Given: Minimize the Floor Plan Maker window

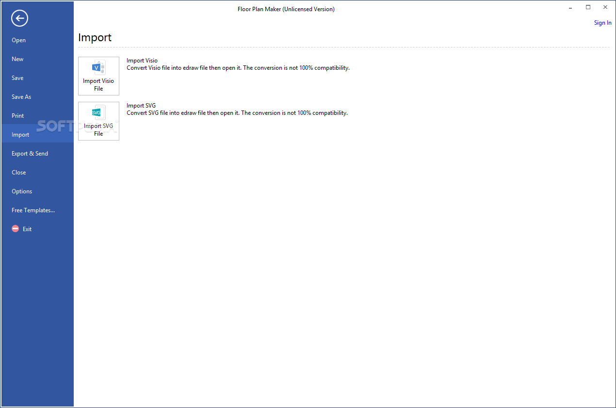Looking at the screenshot, I should pos(571,7).
